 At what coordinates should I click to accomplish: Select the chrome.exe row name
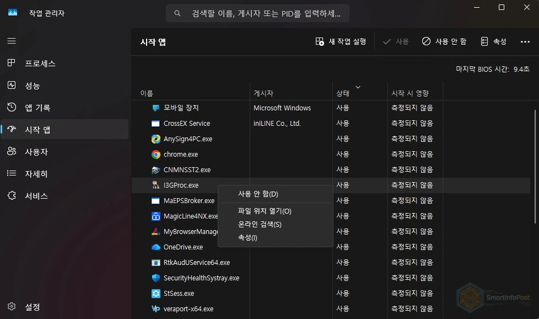click(x=181, y=155)
